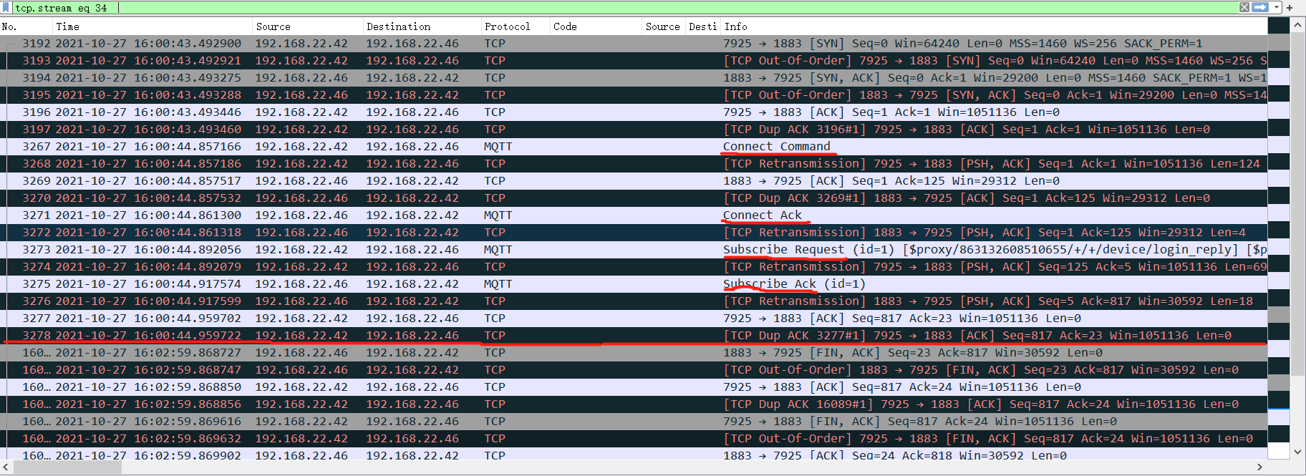Viewport: 1306px width, 476px height.
Task: Select packet 3269 ACK row
Action: pos(634,181)
